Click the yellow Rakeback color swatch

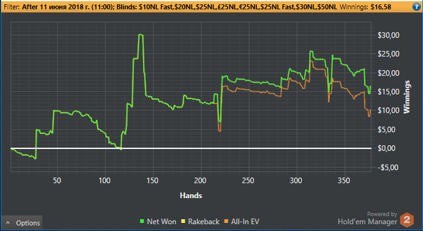point(183,221)
